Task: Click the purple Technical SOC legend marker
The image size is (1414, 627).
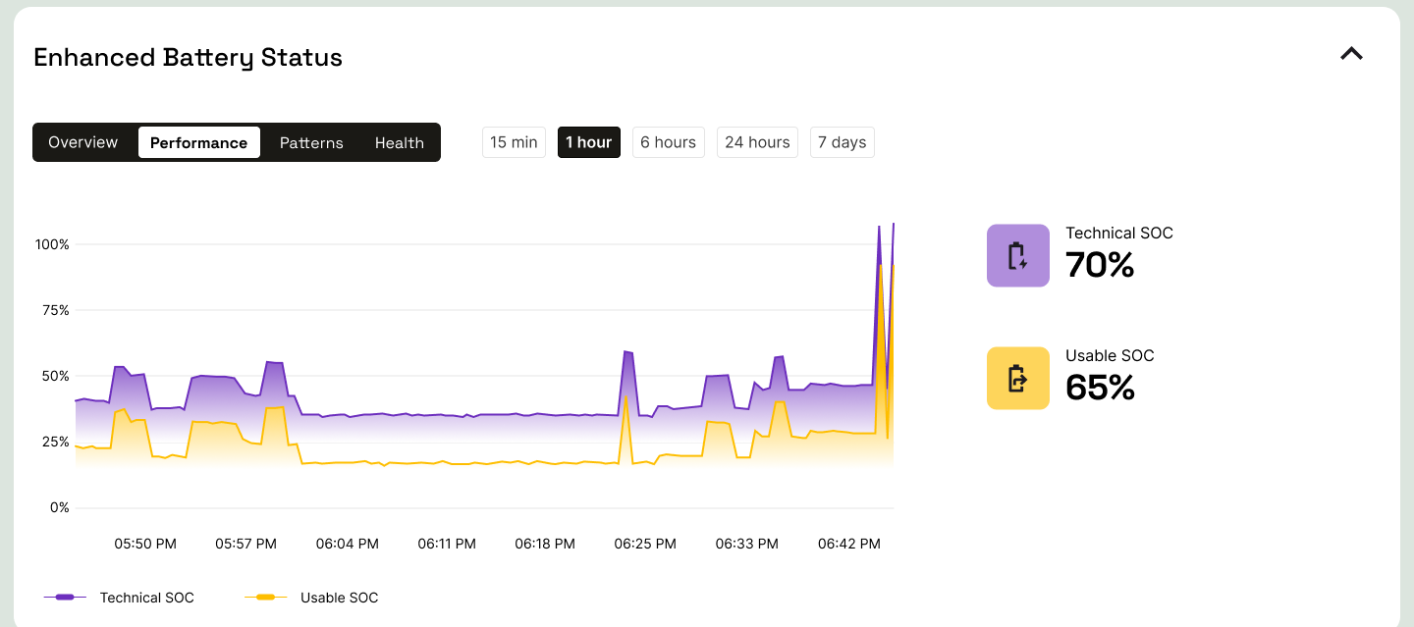Action: [66, 598]
